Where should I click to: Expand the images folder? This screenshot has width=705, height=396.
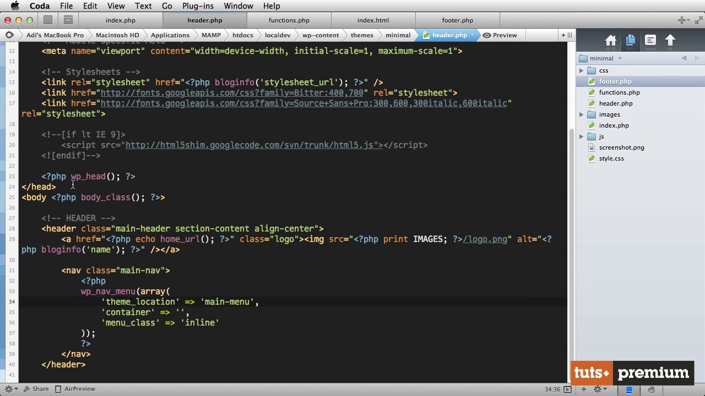(x=581, y=114)
